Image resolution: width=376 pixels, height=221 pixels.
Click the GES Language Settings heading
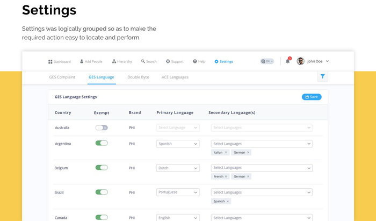point(76,97)
